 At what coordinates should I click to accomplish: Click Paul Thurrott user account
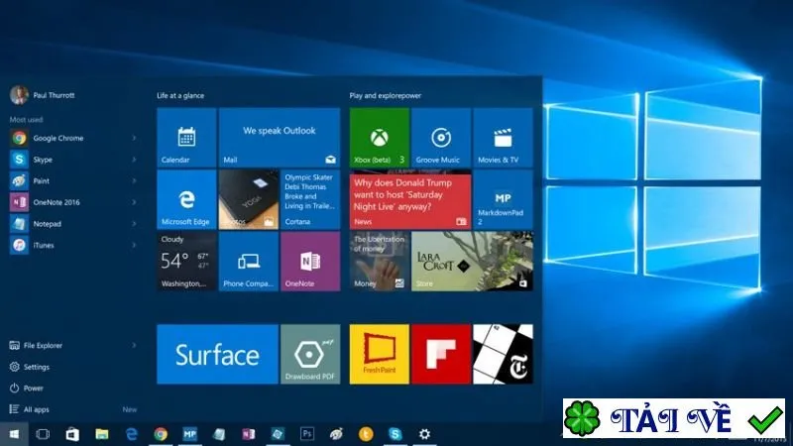click(x=43, y=95)
